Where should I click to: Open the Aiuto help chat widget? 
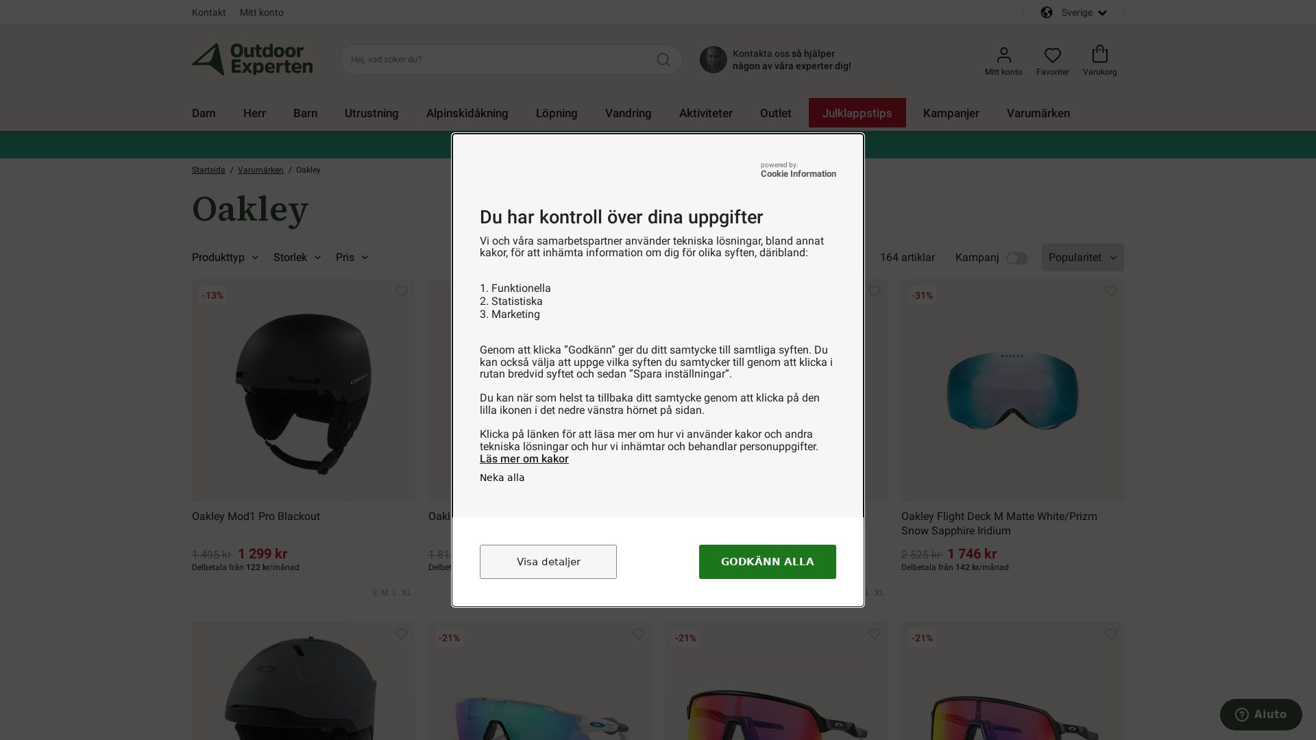coord(1261,715)
